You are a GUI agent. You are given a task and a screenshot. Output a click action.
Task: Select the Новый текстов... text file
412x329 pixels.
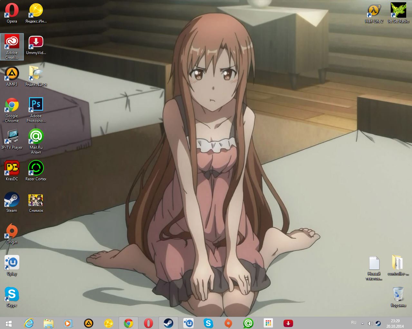(x=374, y=268)
